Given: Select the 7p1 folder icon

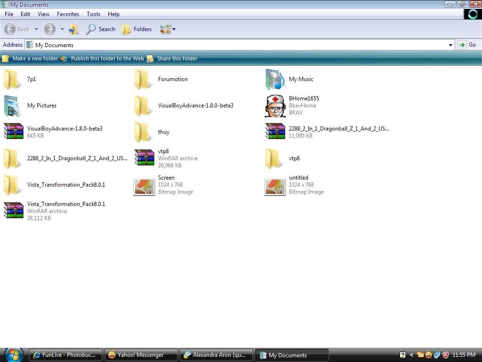Looking at the screenshot, I should (x=12, y=79).
